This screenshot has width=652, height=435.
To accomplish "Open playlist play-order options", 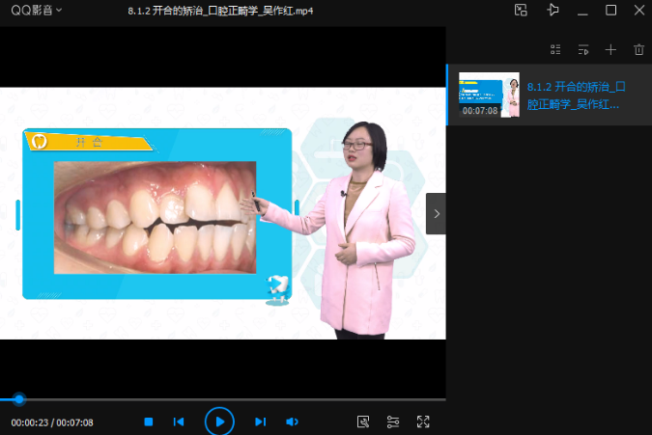I will coord(583,49).
